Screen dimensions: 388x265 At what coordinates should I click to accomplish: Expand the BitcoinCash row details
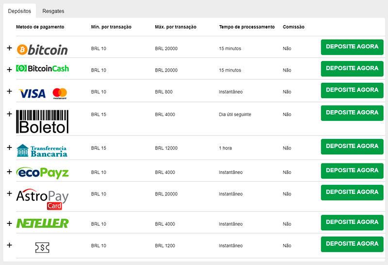9,70
